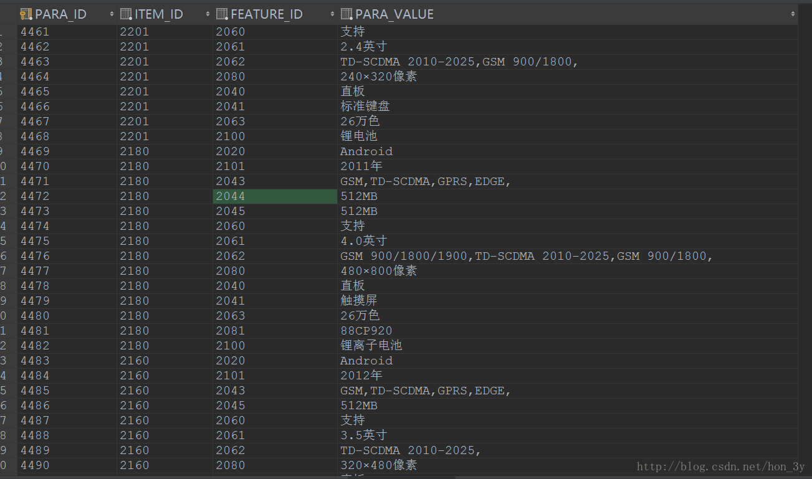Select the PARA_VALUE cell '标准键盘'
The height and width of the screenshot is (479, 812).
(568, 107)
